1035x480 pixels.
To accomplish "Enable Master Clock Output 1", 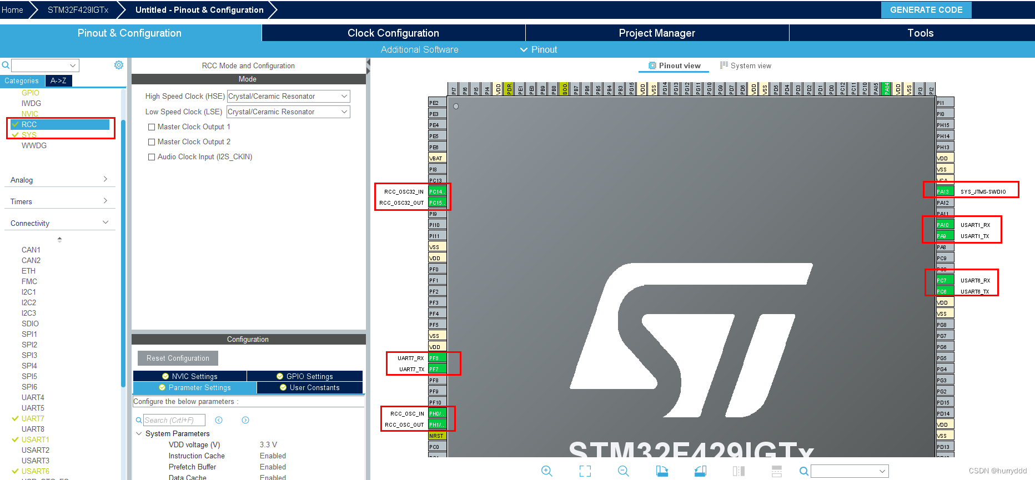I will click(152, 127).
